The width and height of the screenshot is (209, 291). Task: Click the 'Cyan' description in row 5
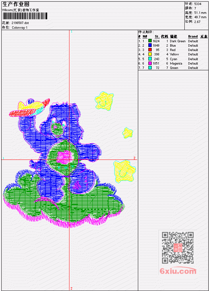pos(174,59)
